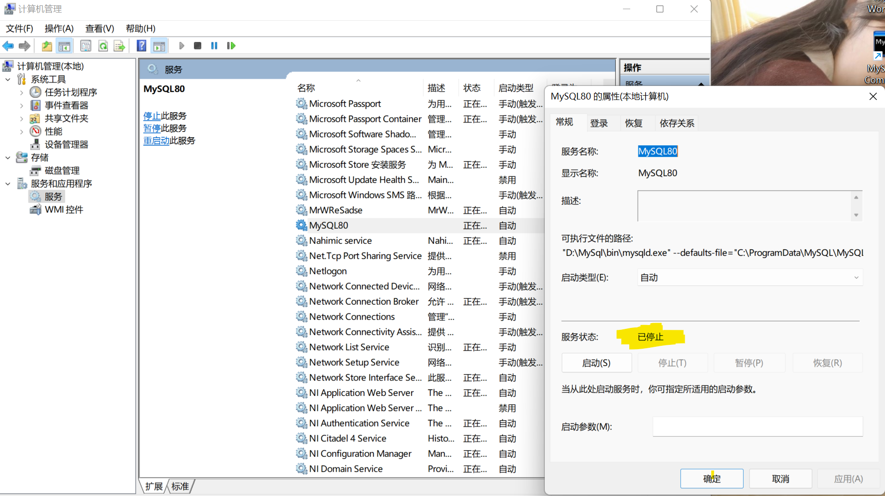Expand the 事件查看器 tree node
The width and height of the screenshot is (885, 496).
tap(21, 105)
